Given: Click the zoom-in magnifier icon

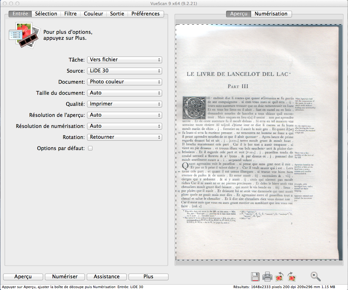Looking at the screenshot, I should point(315,276).
